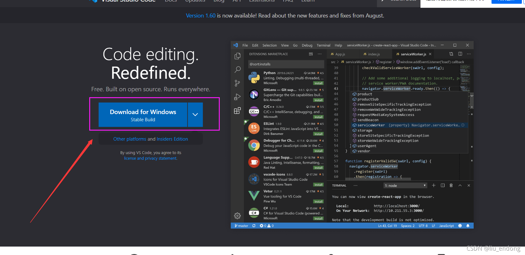Click the plus icon to add a terminal

(x=434, y=185)
